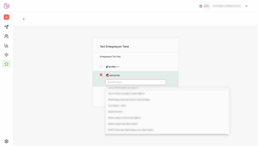Viewport: 258px width, 146px height.
Task: Click the red plus create button
Action: coord(7,17)
